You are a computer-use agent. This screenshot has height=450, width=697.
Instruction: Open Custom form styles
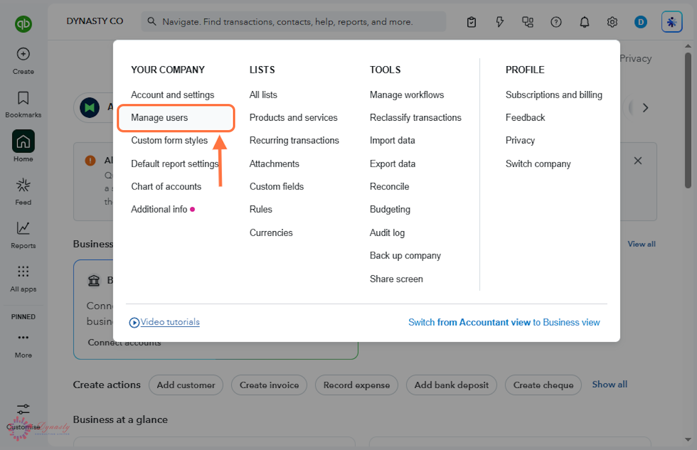tap(170, 141)
